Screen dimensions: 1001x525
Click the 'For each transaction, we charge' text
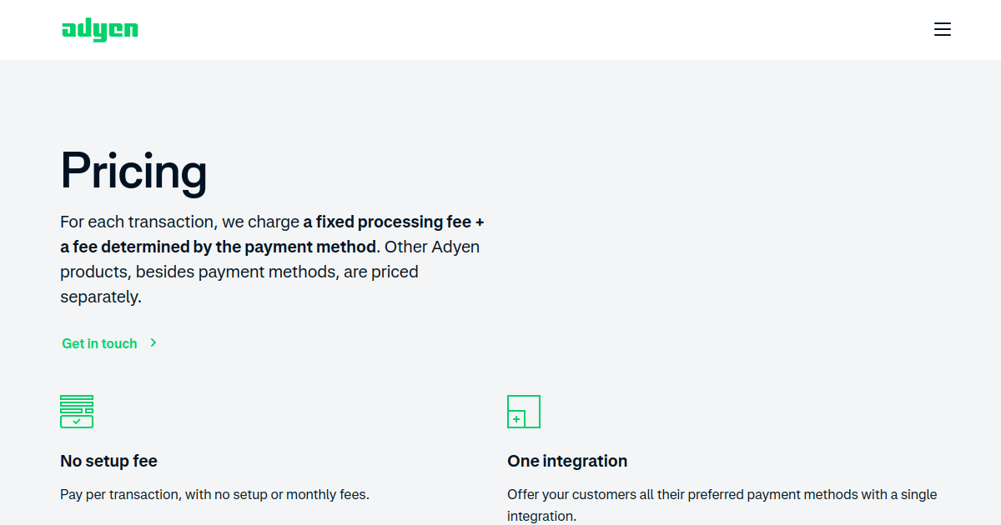[179, 222]
